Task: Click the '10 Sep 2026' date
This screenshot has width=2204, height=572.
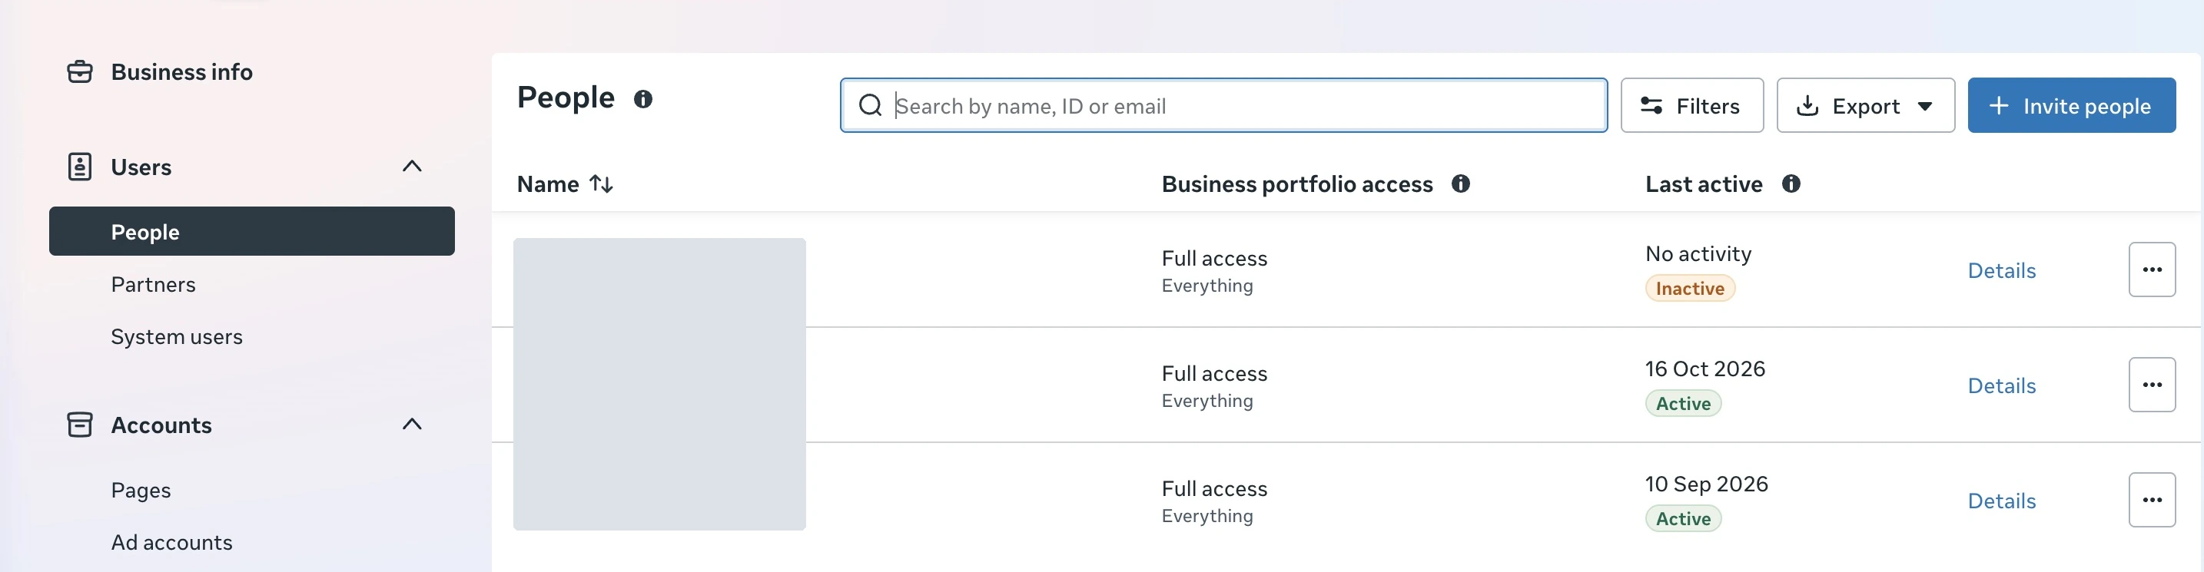Action: click(1706, 484)
